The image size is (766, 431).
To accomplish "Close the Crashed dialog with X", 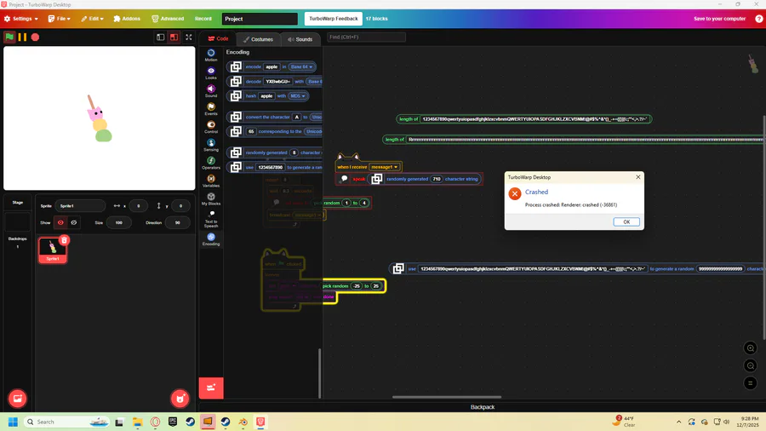I will pos(638,177).
